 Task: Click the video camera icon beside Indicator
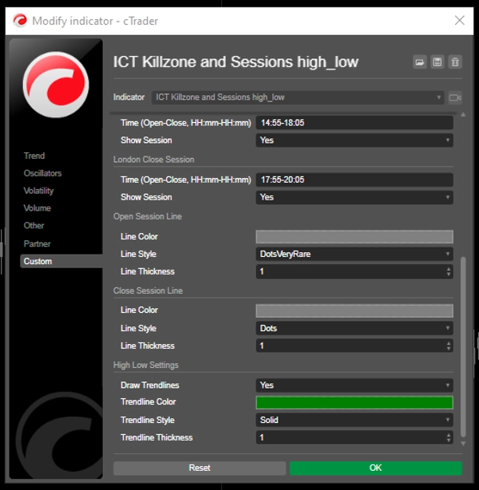[x=455, y=97]
